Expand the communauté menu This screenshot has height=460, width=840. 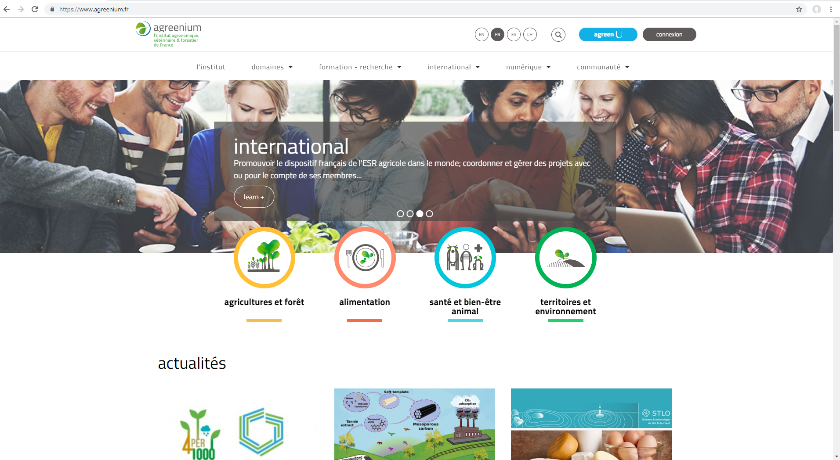[603, 67]
